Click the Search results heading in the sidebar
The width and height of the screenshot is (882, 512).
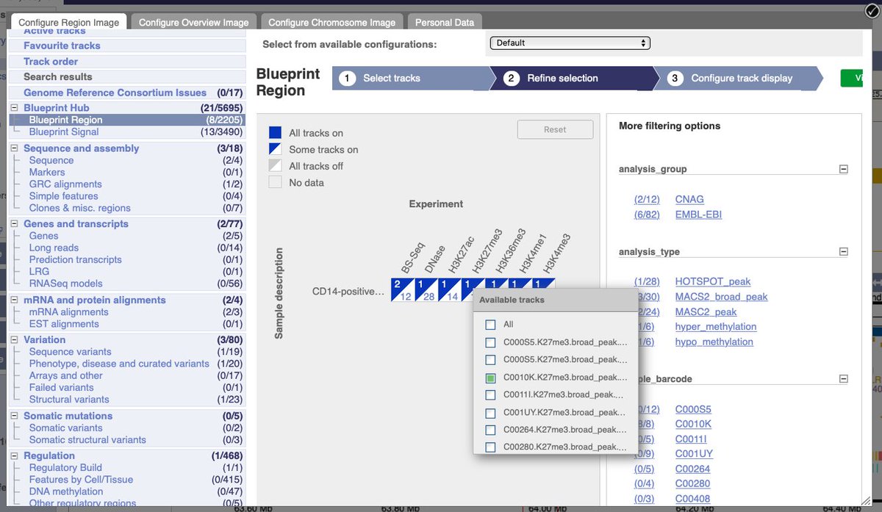(x=58, y=76)
